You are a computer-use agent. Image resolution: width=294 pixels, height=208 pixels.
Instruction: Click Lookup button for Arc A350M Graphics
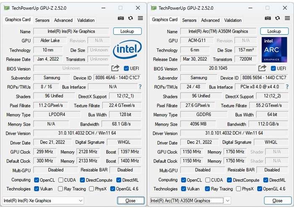click(274, 31)
